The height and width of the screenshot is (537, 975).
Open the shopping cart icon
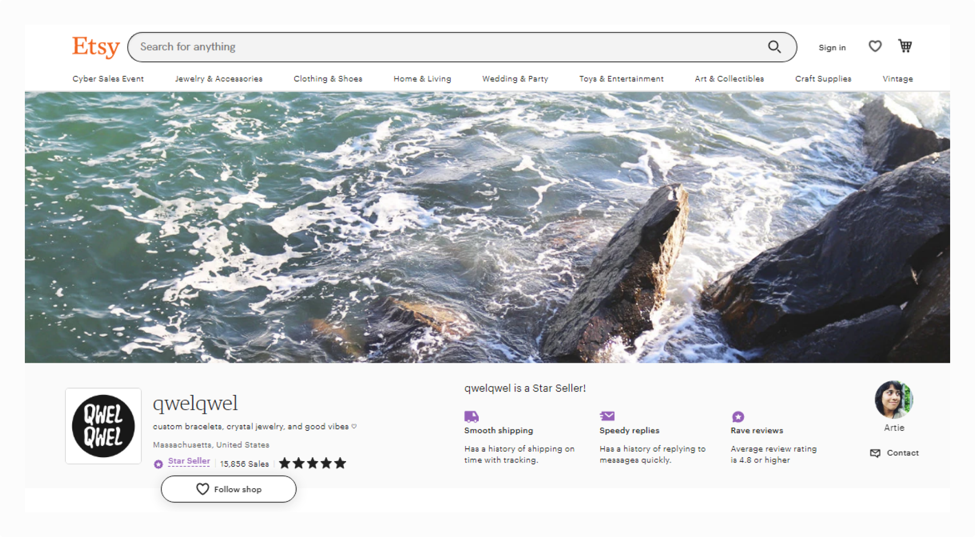[905, 46]
